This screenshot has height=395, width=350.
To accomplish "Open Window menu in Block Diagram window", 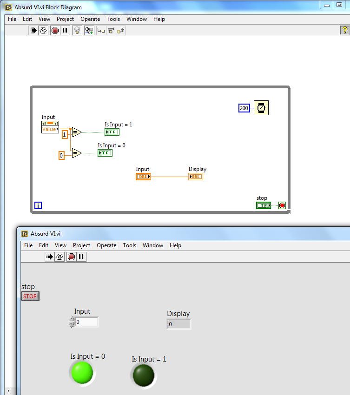I will tap(137, 19).
